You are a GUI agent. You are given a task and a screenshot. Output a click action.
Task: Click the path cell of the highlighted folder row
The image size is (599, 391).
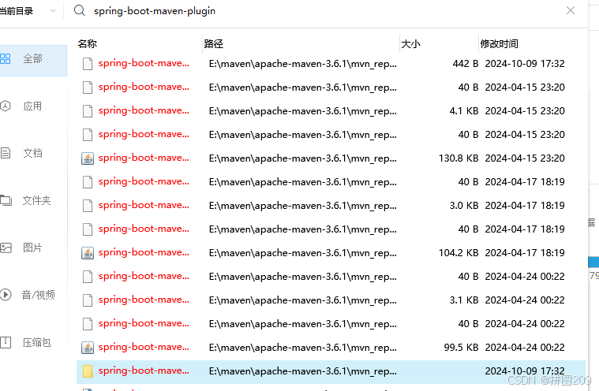(303, 371)
